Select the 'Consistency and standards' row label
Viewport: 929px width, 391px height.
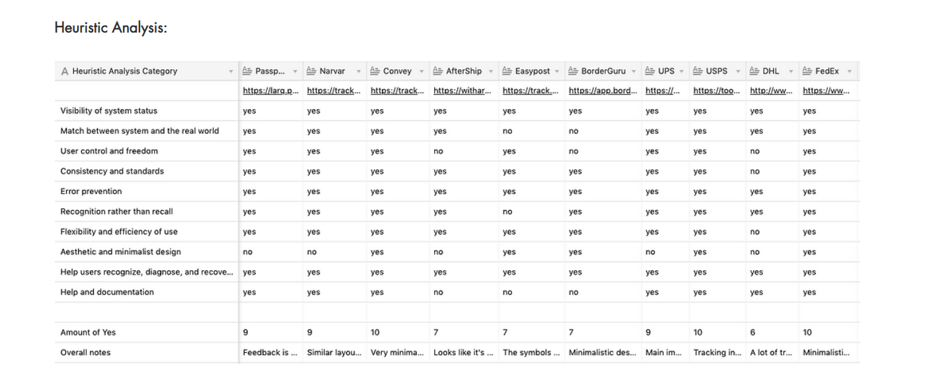pos(112,171)
